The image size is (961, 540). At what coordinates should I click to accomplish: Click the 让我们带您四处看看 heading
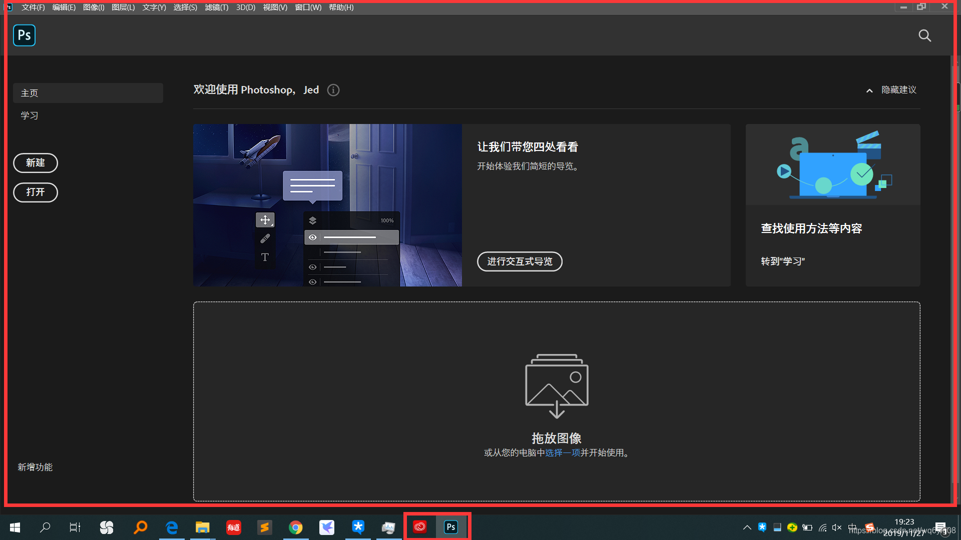[x=528, y=147]
